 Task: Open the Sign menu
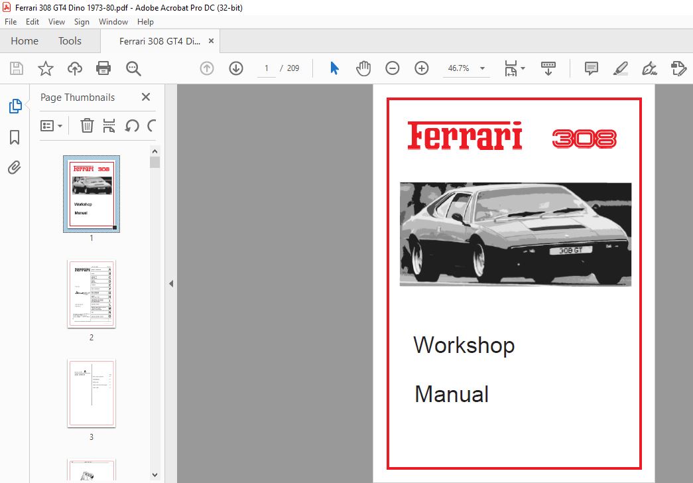click(x=82, y=22)
